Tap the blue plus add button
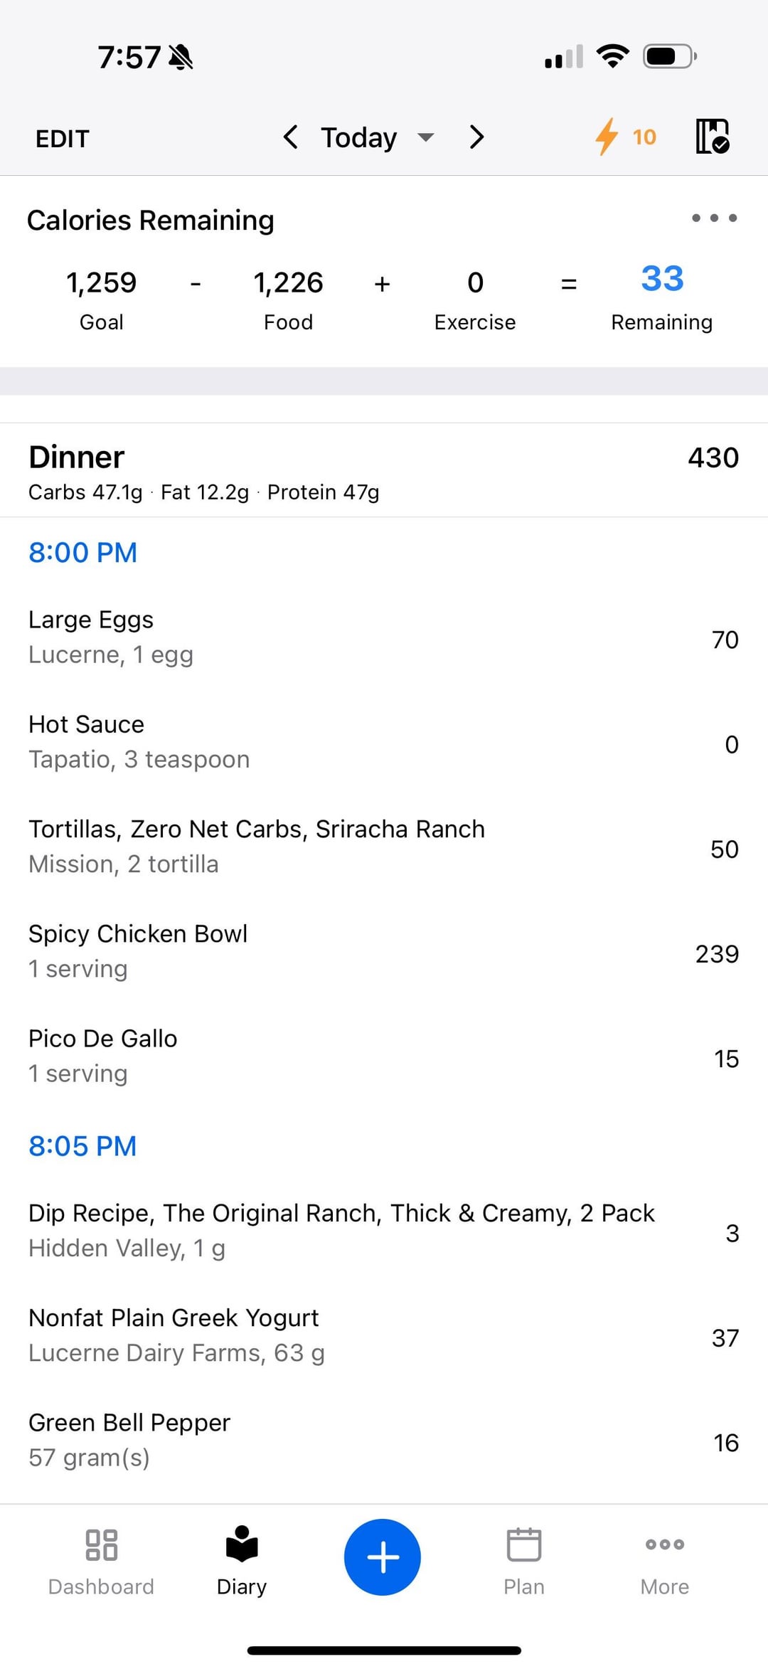Screen dimensions: 768x1669 tap(383, 1557)
